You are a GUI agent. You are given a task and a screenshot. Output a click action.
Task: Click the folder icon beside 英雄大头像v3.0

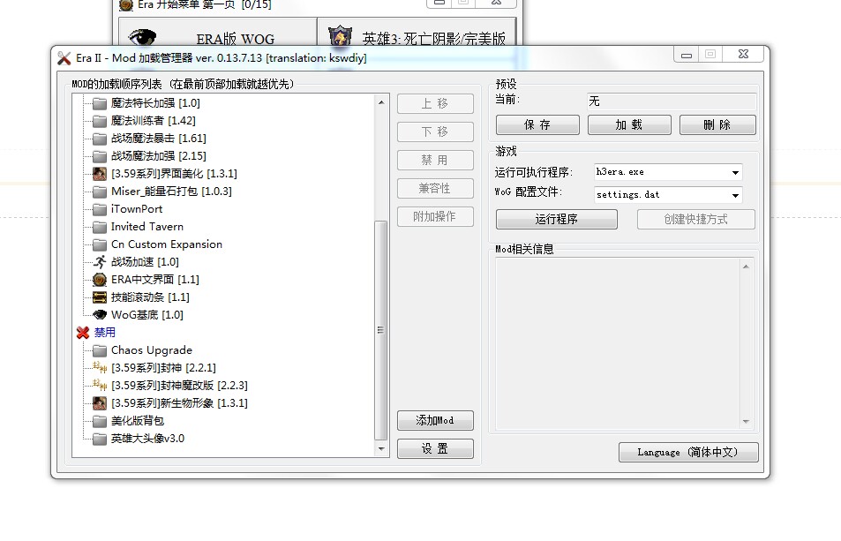[99, 439]
